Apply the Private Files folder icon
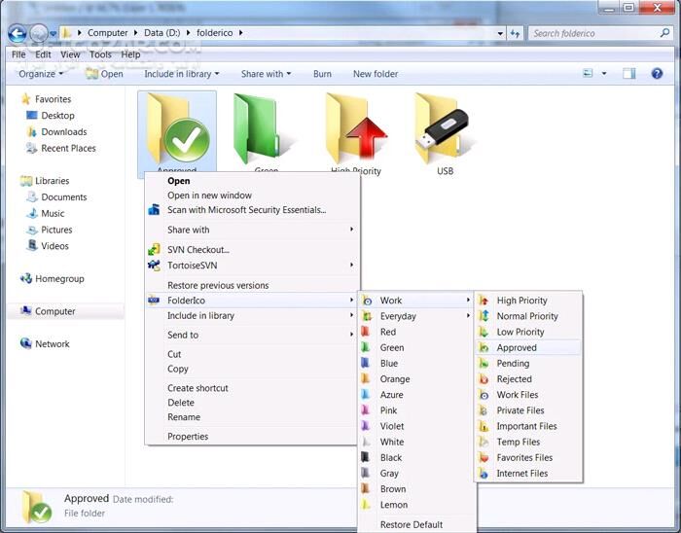 520,410
